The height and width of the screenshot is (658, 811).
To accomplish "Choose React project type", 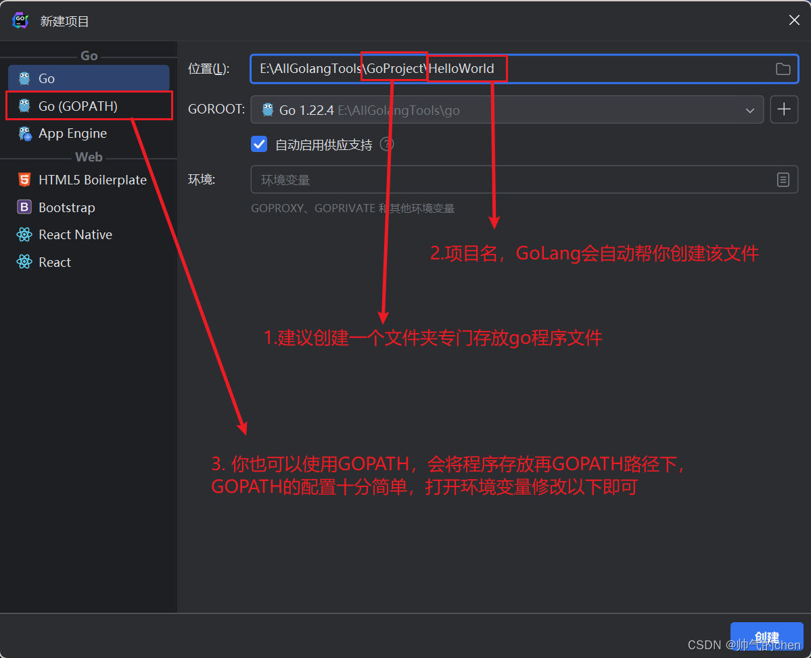I will tap(89, 262).
